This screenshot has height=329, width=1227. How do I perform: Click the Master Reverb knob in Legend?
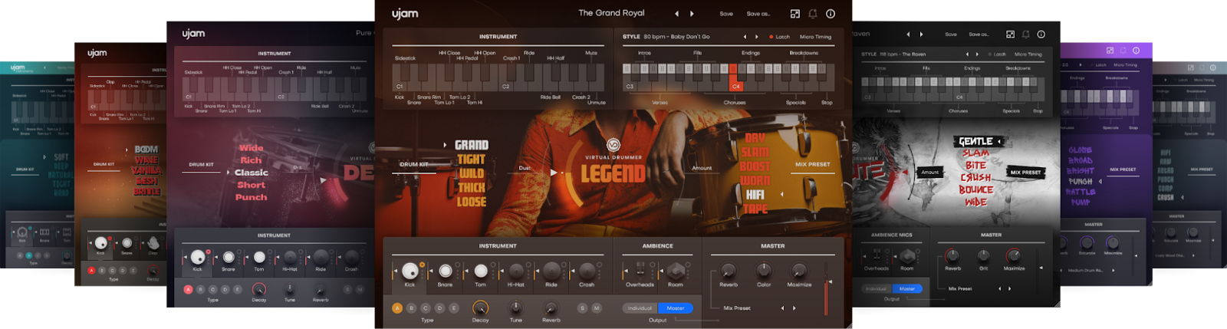pyautogui.click(x=729, y=271)
